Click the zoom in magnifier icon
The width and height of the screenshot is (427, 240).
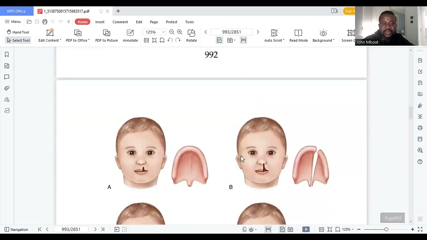coord(180,32)
